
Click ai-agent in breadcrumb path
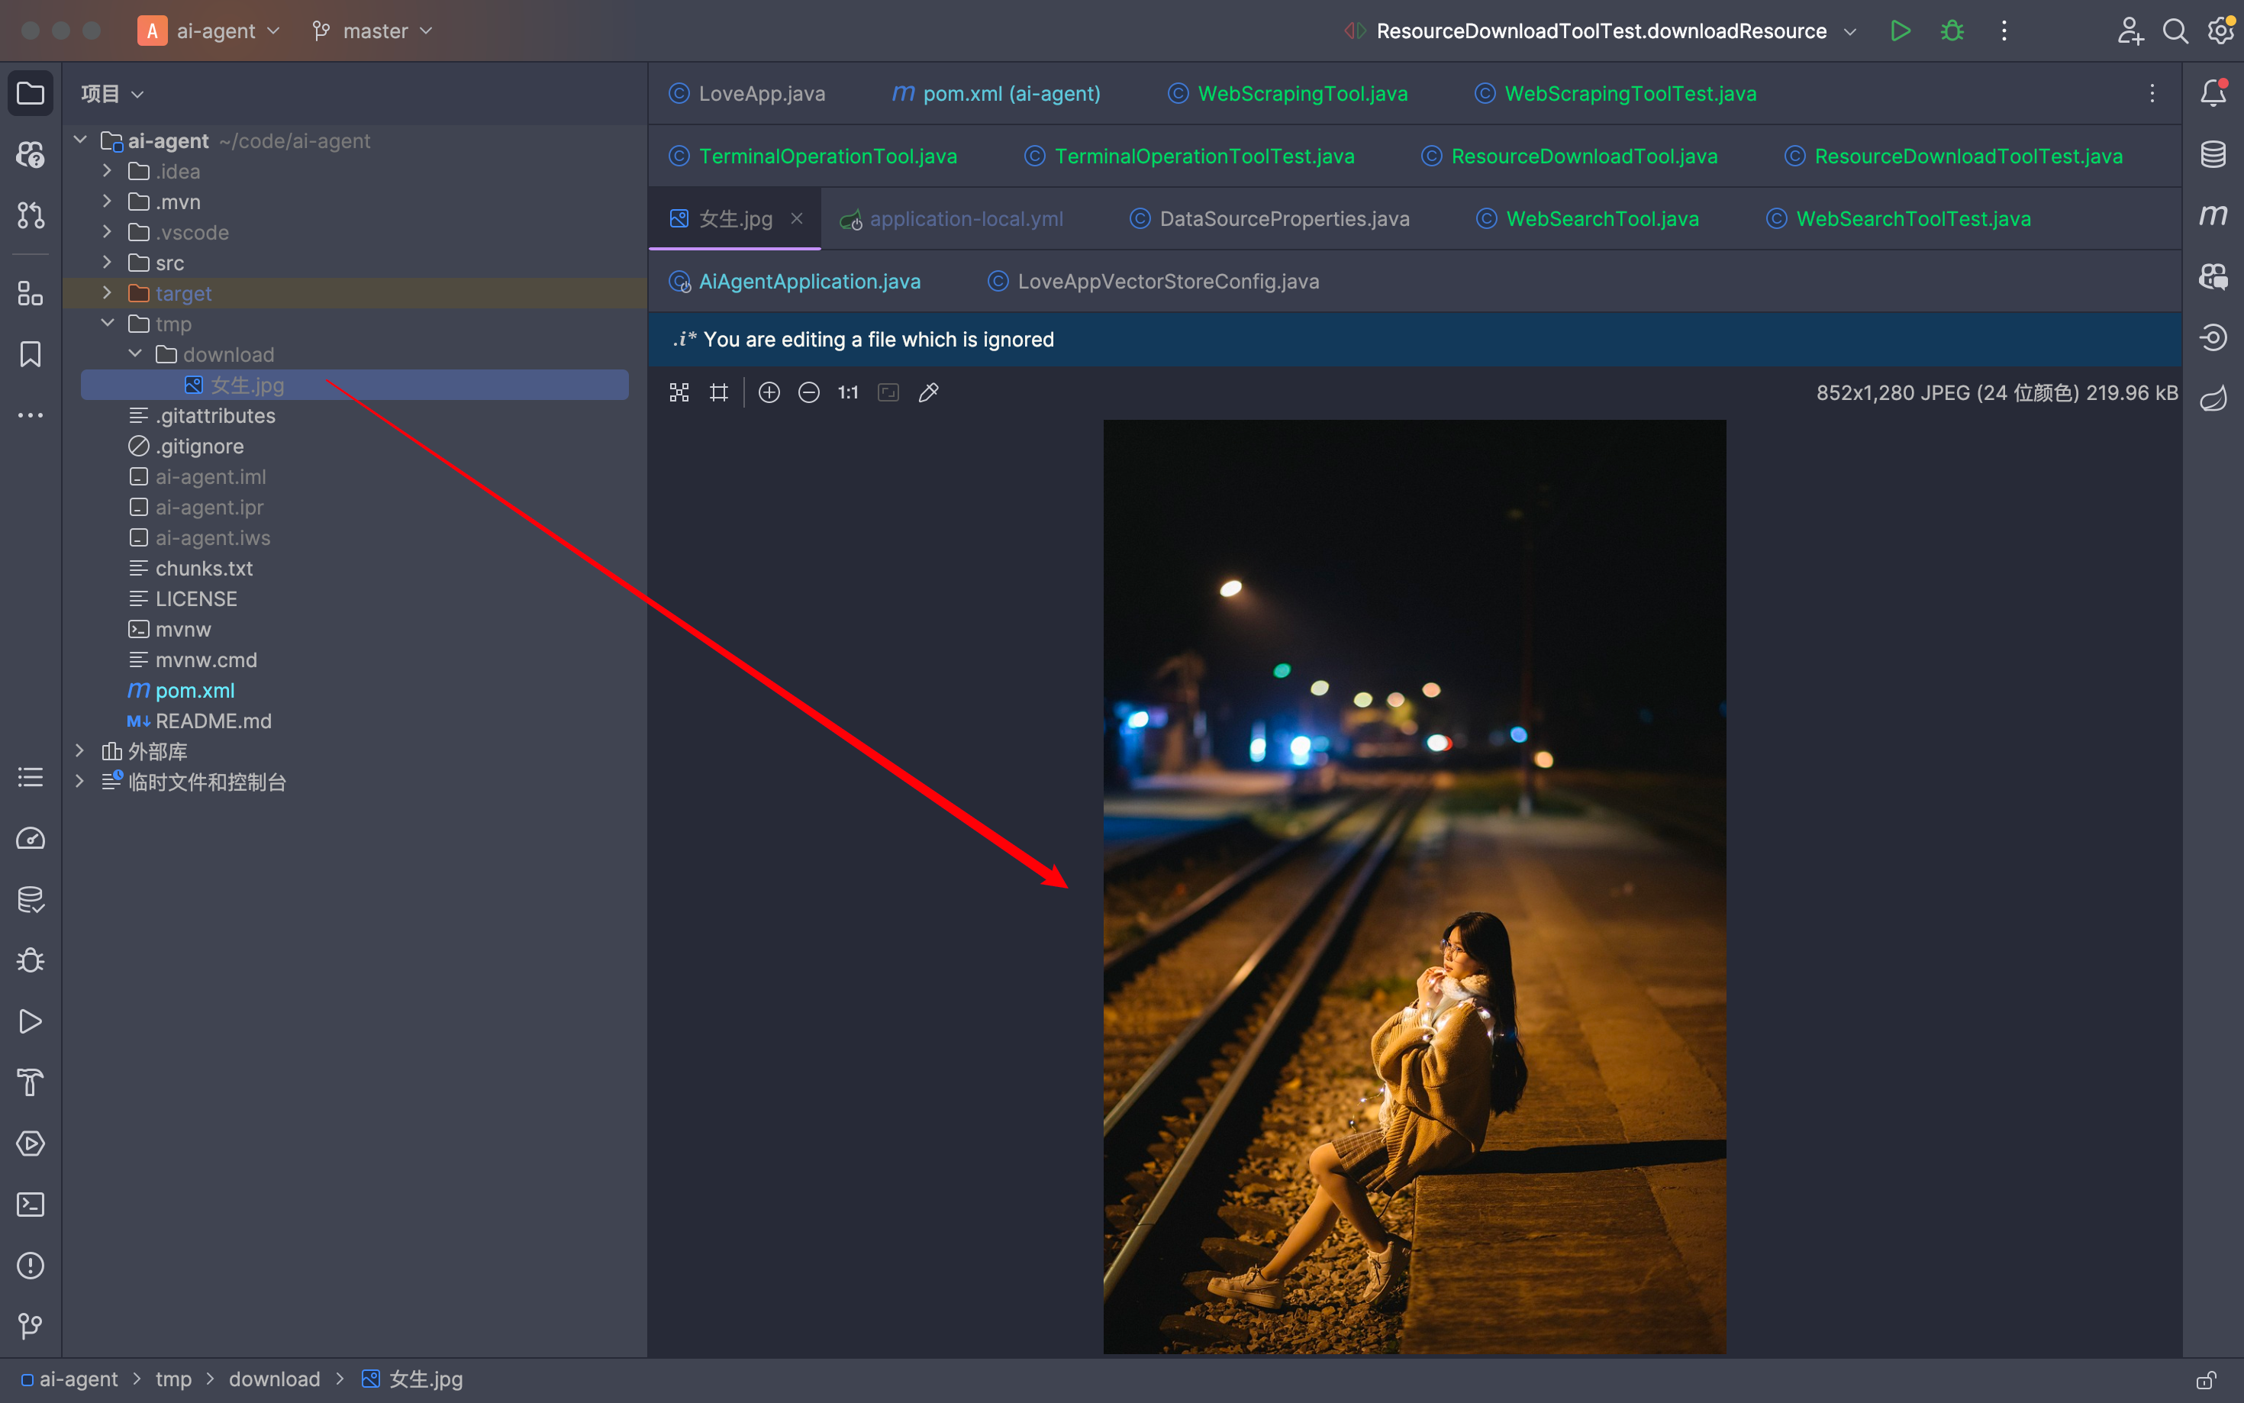pyautogui.click(x=78, y=1380)
